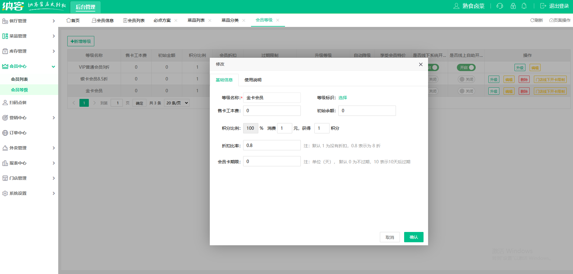The image size is (573, 274).
Task: Toggle 关闭 switch in 金卡会员 row
Action: click(466, 91)
